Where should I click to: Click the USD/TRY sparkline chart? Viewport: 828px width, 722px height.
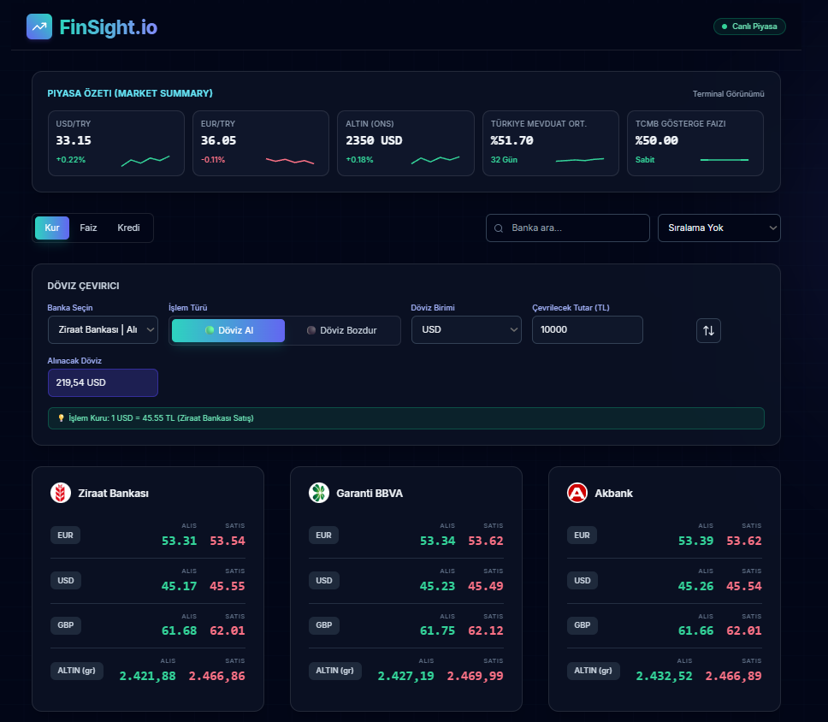point(145,161)
